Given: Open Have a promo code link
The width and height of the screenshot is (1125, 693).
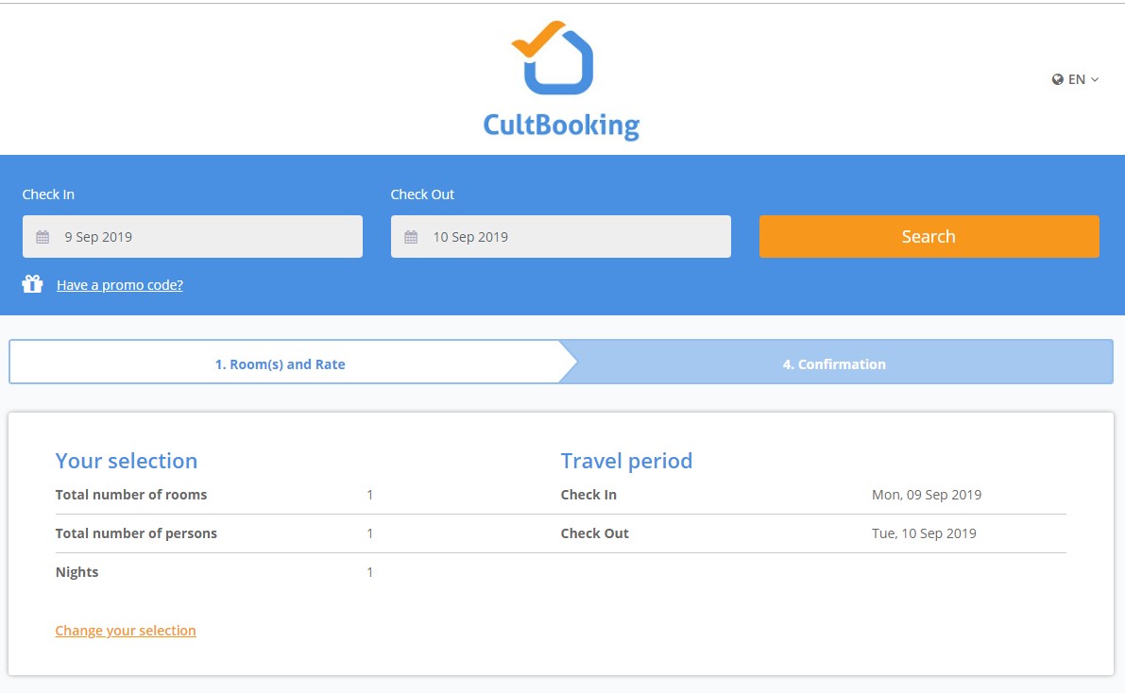Looking at the screenshot, I should 119,284.
